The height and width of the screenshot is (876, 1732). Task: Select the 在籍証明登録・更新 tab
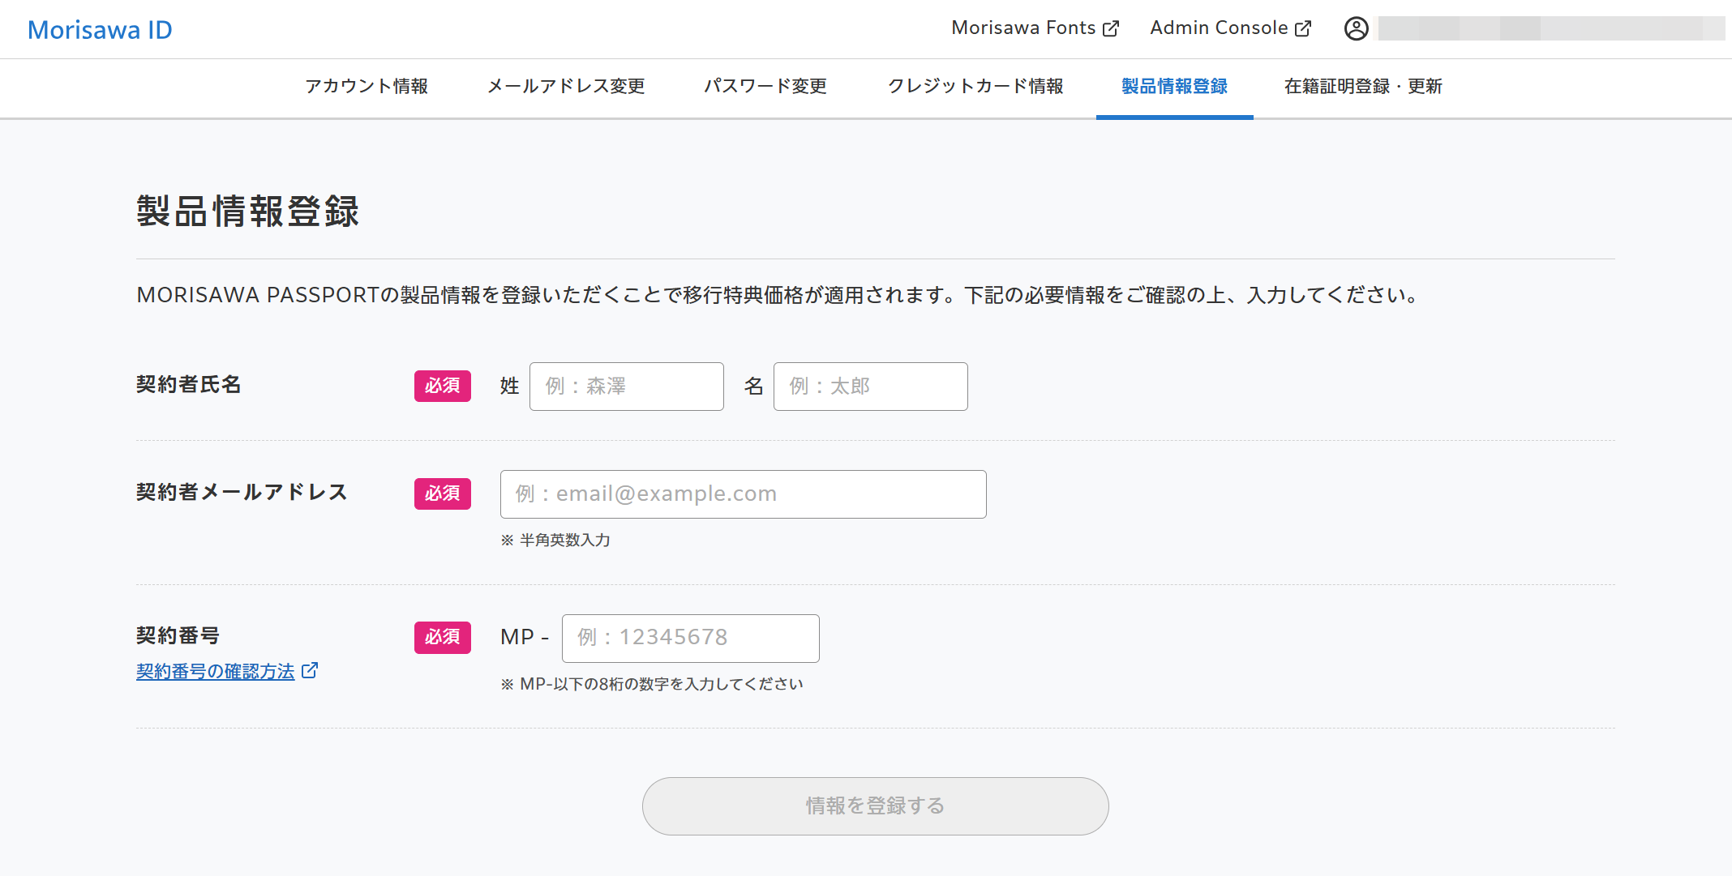click(1362, 87)
